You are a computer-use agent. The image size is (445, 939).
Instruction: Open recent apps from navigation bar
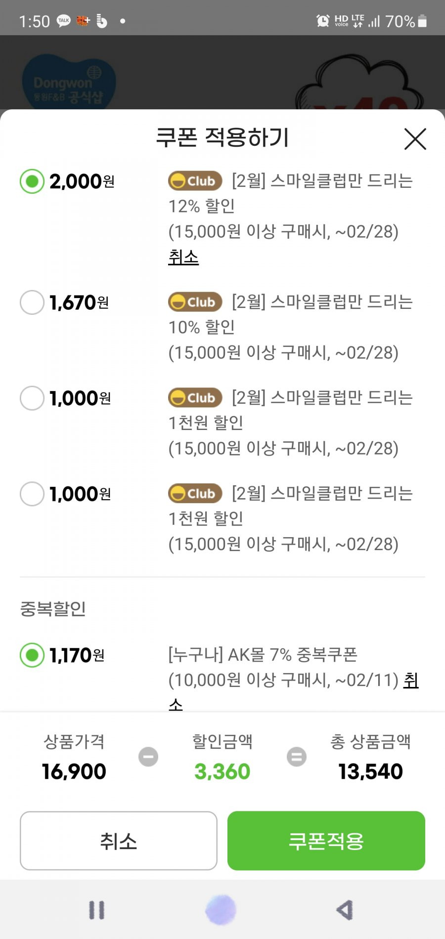97,910
